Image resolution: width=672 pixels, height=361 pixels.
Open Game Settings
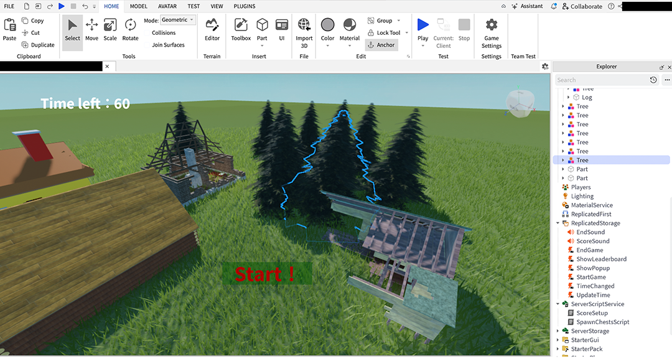click(491, 29)
